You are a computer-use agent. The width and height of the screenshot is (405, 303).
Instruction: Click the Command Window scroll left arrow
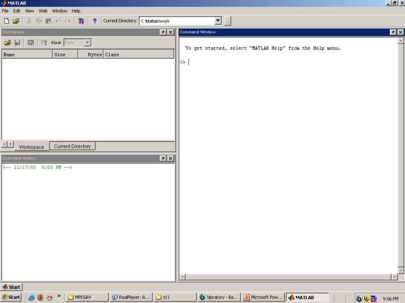coord(182,277)
